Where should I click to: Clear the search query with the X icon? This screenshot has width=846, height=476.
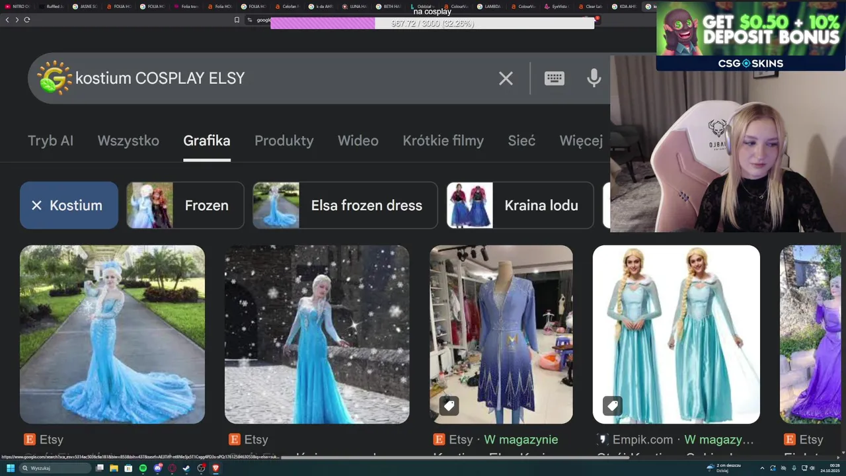pyautogui.click(x=506, y=79)
